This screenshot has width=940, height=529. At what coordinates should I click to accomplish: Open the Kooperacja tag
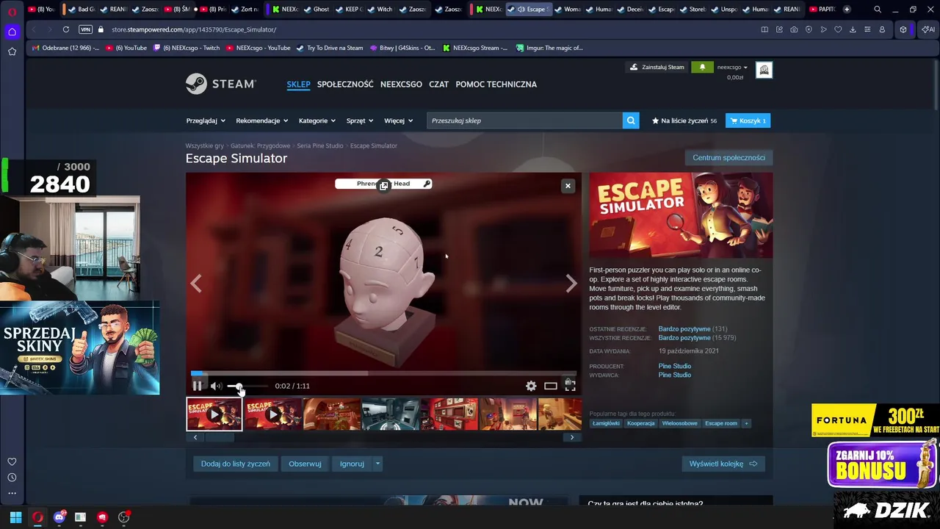(x=640, y=423)
